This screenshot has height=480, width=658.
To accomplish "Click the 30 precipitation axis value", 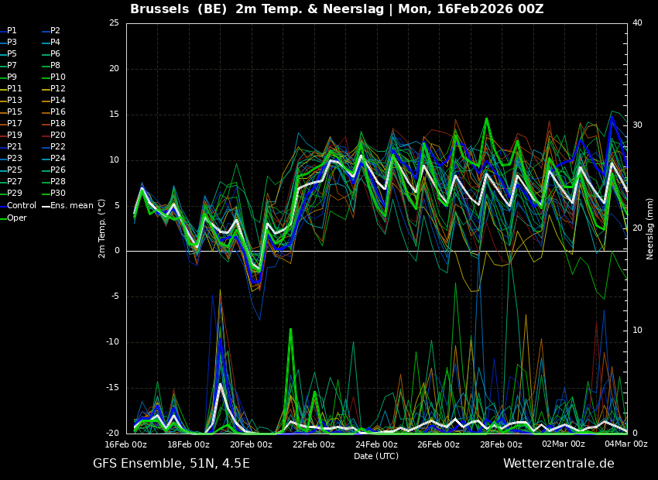I will pyautogui.click(x=637, y=125).
